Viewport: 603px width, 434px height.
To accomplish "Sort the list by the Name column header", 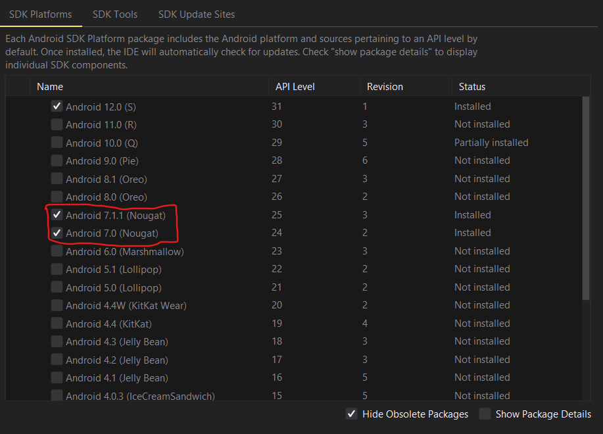I will 149,87.
